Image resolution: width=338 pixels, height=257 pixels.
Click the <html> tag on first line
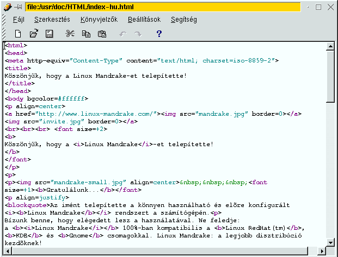[x=16, y=46]
